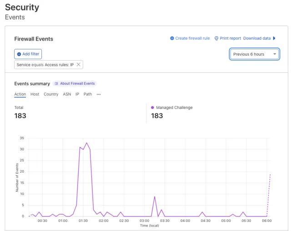Click the book icon on About Firewall Events
The width and height of the screenshot is (291, 231).
[56, 83]
